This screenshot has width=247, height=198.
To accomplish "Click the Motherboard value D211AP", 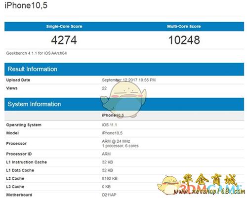I will pos(109,195).
